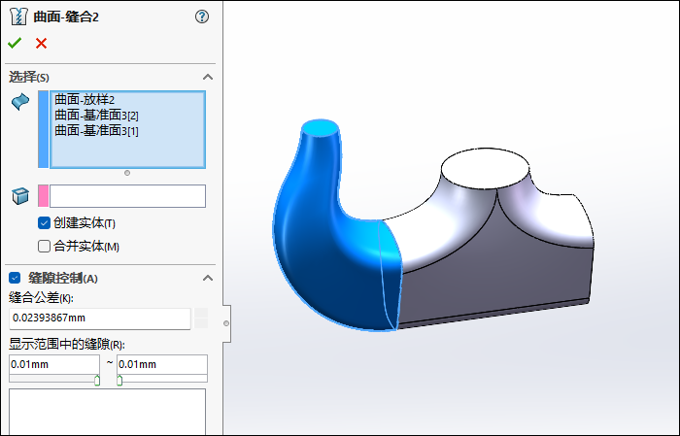
Task: Toggle the 缝隙控制 checkbox
Action: click(15, 278)
